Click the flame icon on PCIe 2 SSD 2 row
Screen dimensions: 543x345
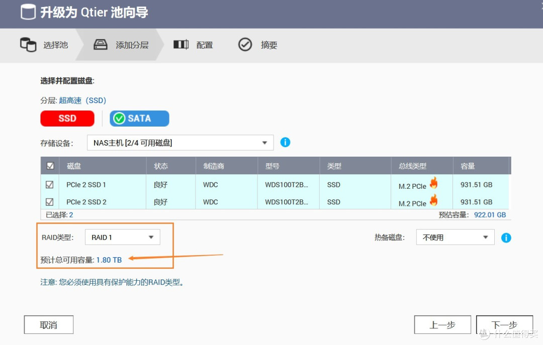click(x=433, y=200)
